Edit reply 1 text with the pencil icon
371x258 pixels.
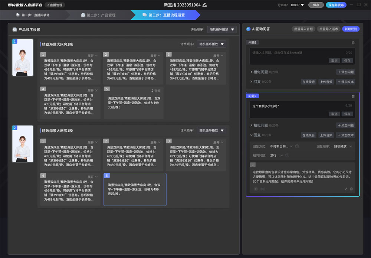coord(346,189)
